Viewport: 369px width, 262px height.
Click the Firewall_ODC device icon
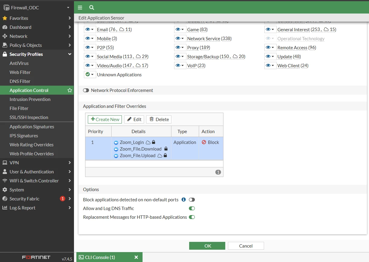click(7, 8)
